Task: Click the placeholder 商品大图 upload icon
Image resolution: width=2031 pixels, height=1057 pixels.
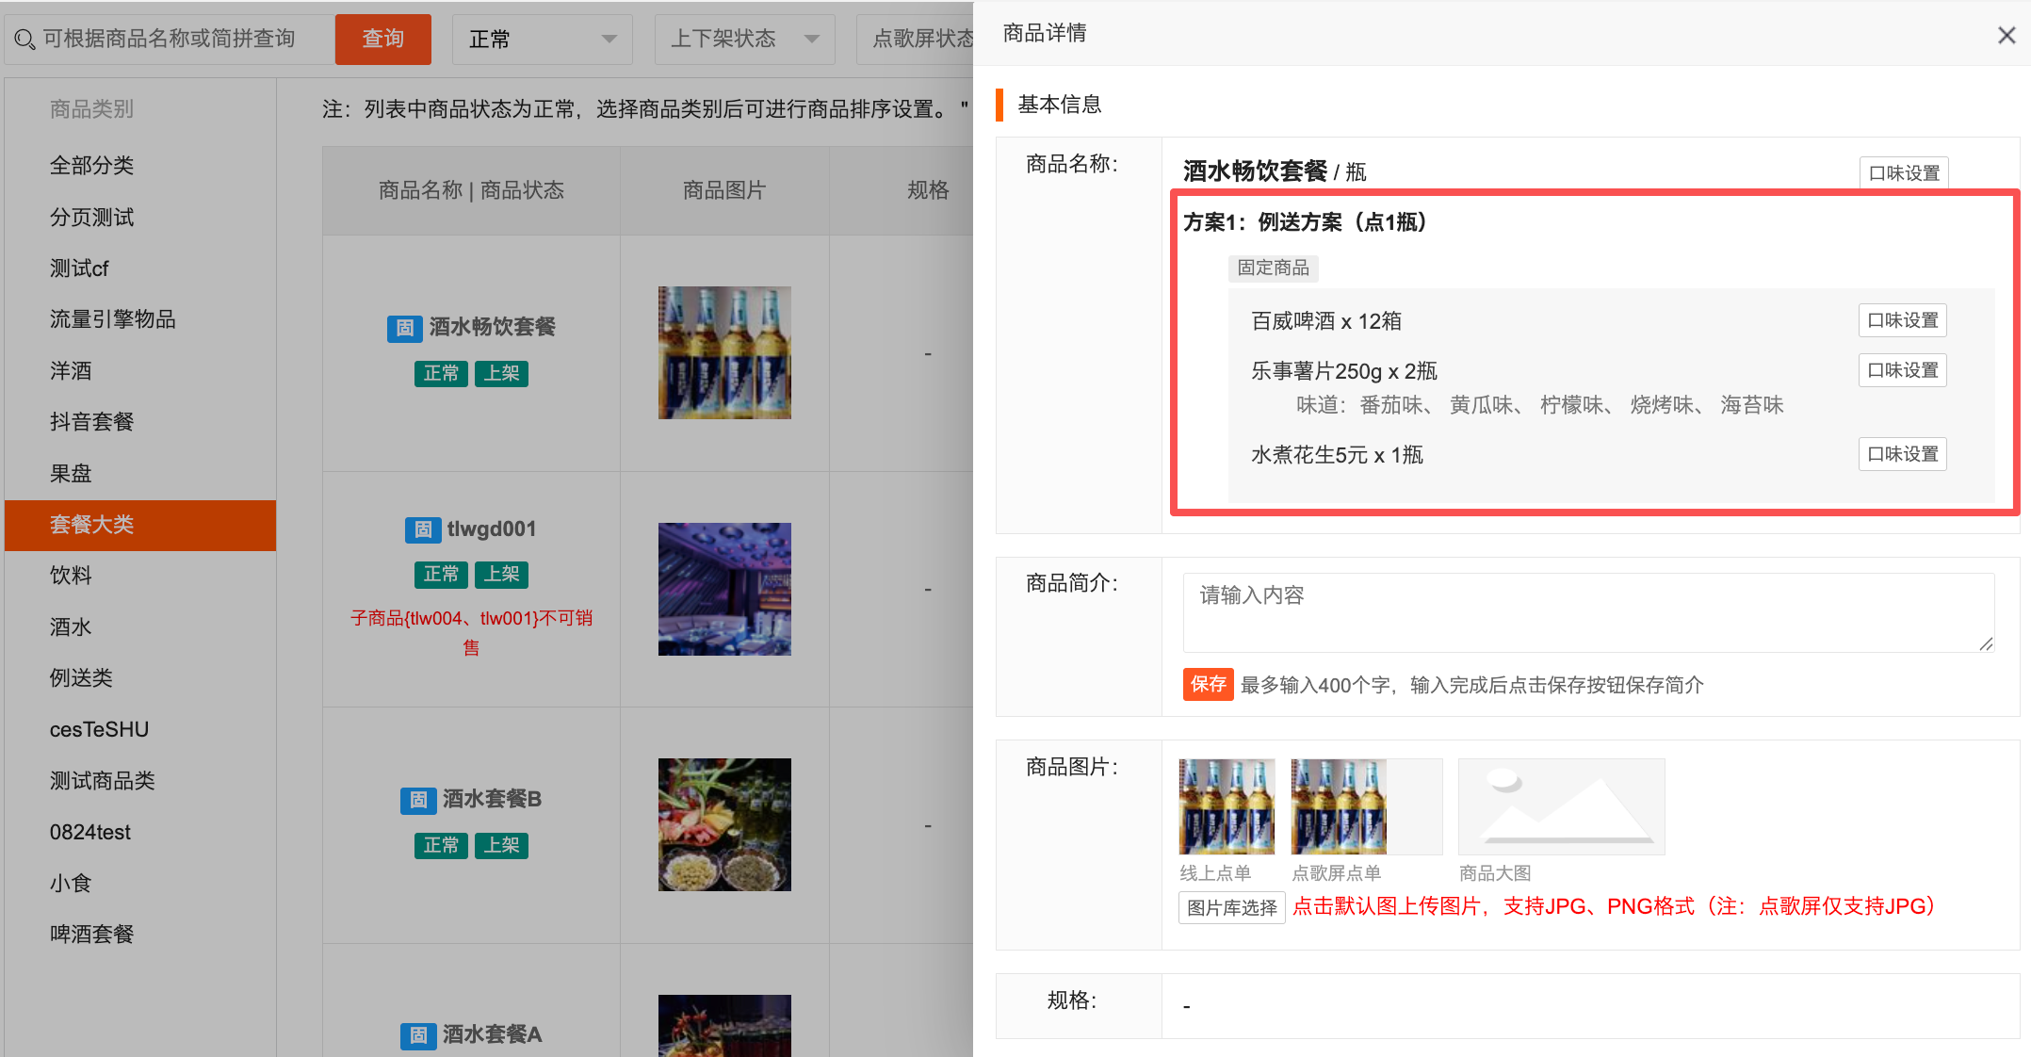Action: click(x=1561, y=806)
